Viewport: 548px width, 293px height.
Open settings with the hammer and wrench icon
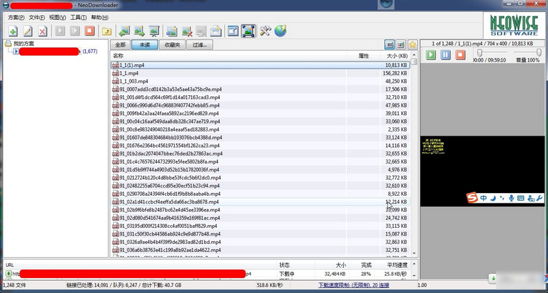click(x=265, y=31)
